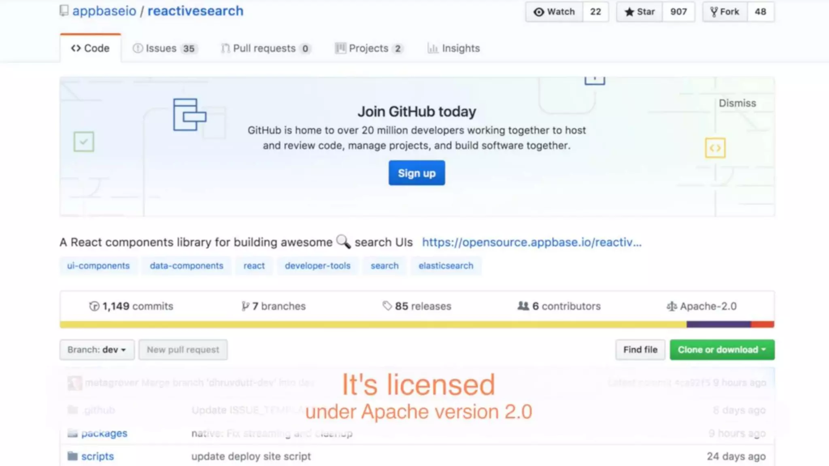
Task: Open the watchers count 22
Action: [x=595, y=12]
